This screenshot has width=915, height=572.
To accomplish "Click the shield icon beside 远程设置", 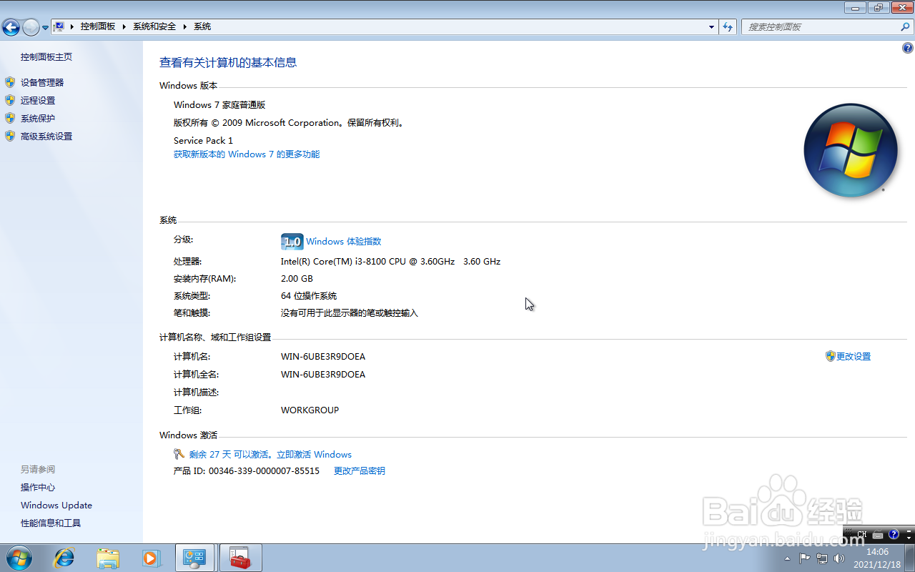I will (10, 100).
